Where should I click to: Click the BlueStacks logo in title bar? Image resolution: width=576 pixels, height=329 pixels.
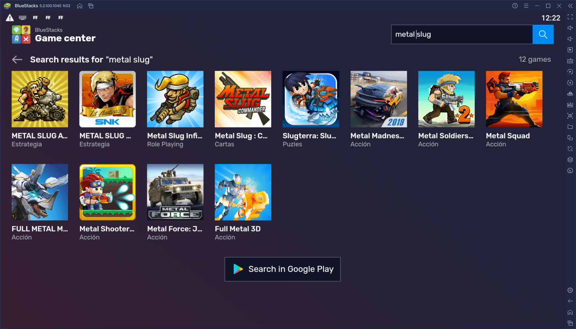point(7,6)
